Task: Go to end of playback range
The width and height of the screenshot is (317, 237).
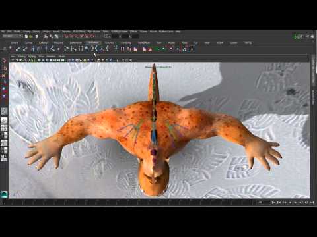Action: pyautogui.click(x=312, y=203)
